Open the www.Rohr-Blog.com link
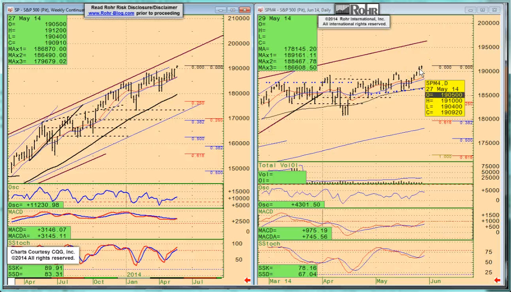The image size is (511, 292). (111, 13)
